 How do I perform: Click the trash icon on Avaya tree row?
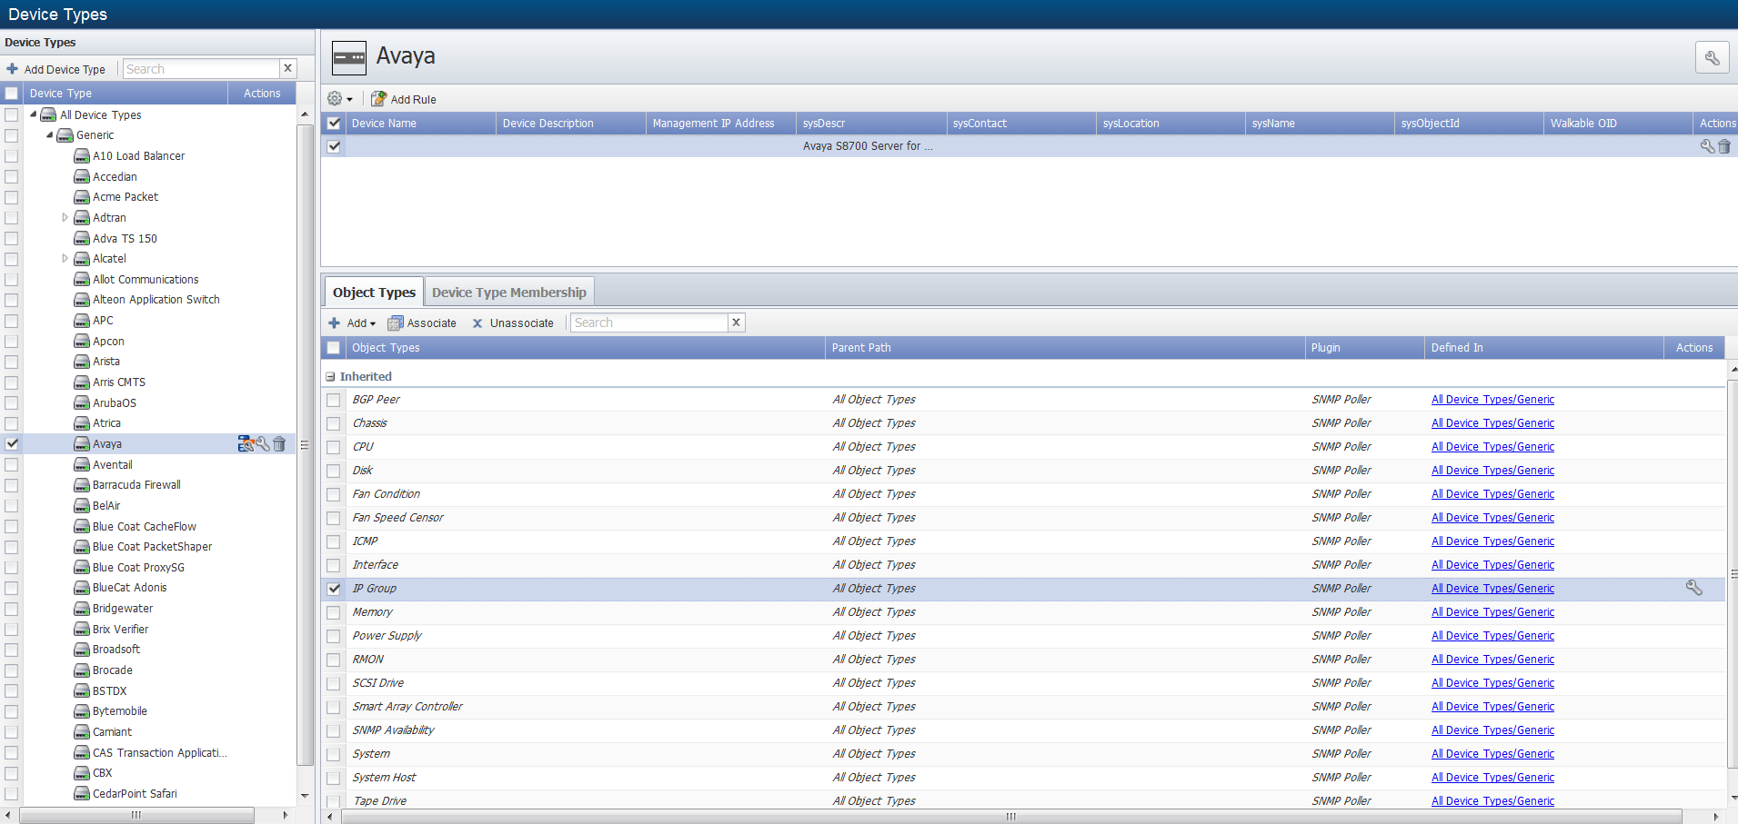(279, 444)
